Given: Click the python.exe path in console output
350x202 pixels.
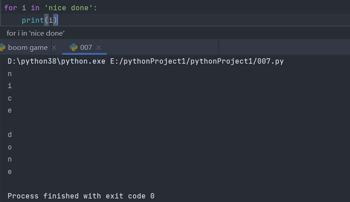Looking at the screenshot, I should pyautogui.click(x=57, y=61).
